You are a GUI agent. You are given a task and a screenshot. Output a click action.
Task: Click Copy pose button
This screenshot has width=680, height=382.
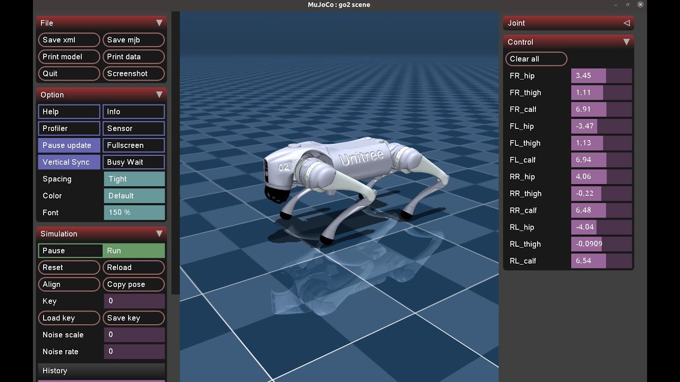pyautogui.click(x=133, y=284)
